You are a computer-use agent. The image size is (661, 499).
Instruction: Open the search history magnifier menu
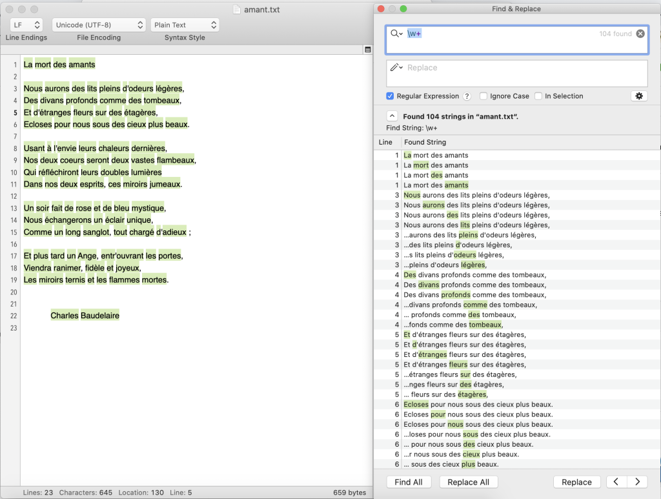396,34
